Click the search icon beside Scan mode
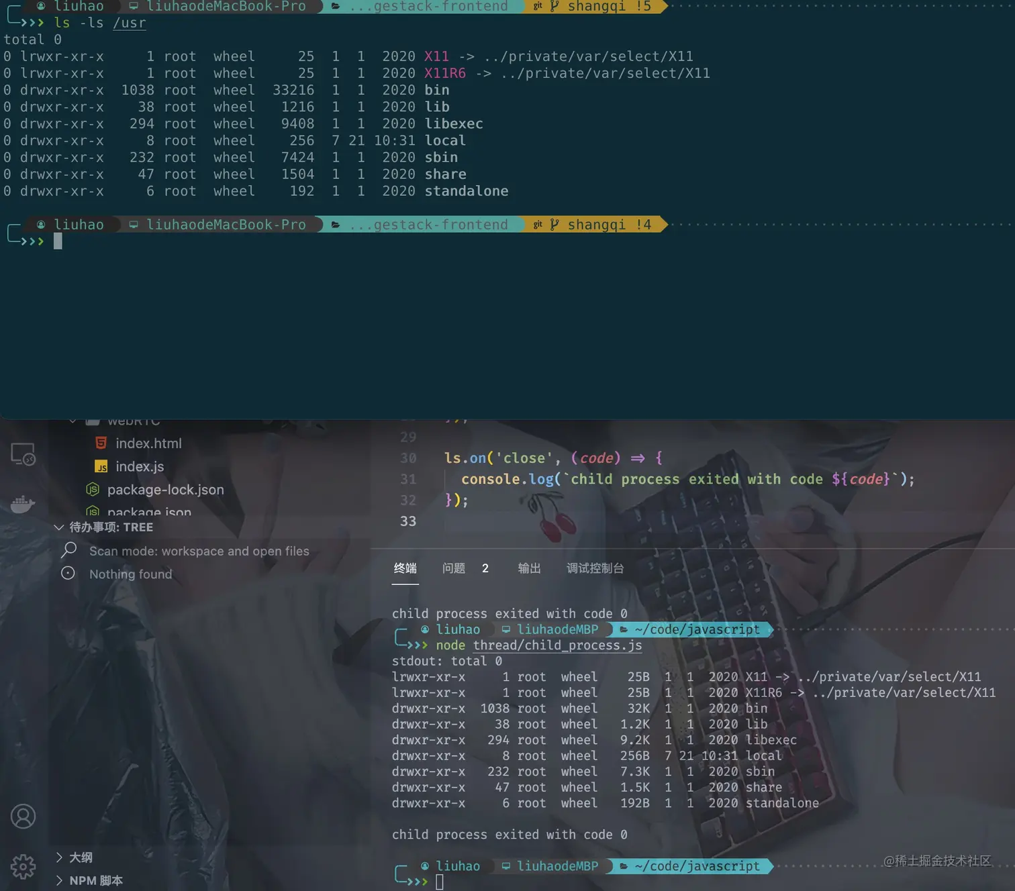The image size is (1015, 891). [68, 550]
